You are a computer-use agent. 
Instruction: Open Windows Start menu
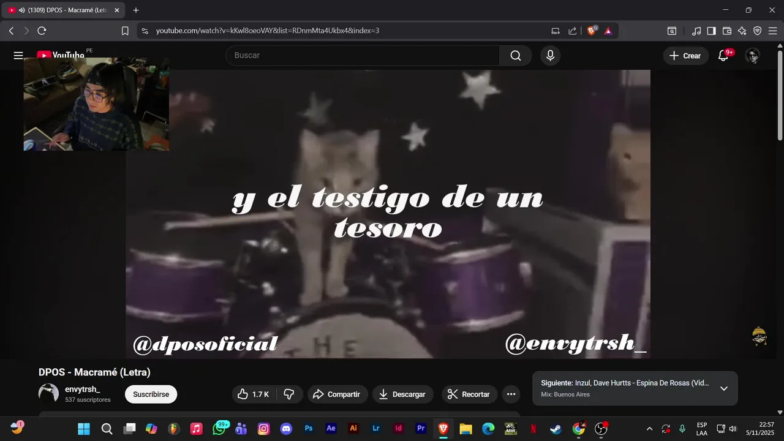(x=84, y=429)
